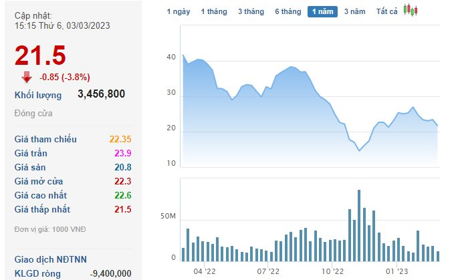Click the "Khối lượng" volume label

point(38,95)
